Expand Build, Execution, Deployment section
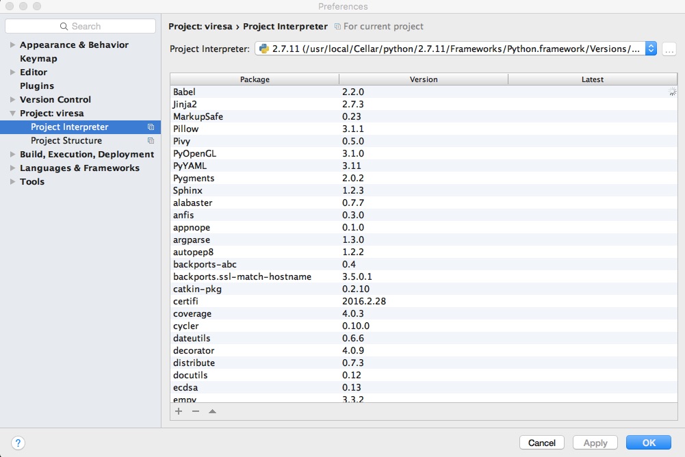685x457 pixels. tap(13, 154)
